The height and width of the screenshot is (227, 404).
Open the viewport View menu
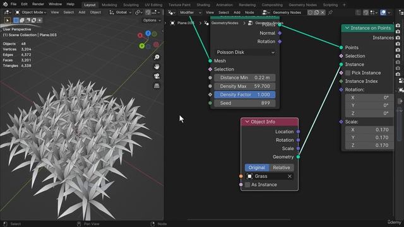tap(55, 12)
